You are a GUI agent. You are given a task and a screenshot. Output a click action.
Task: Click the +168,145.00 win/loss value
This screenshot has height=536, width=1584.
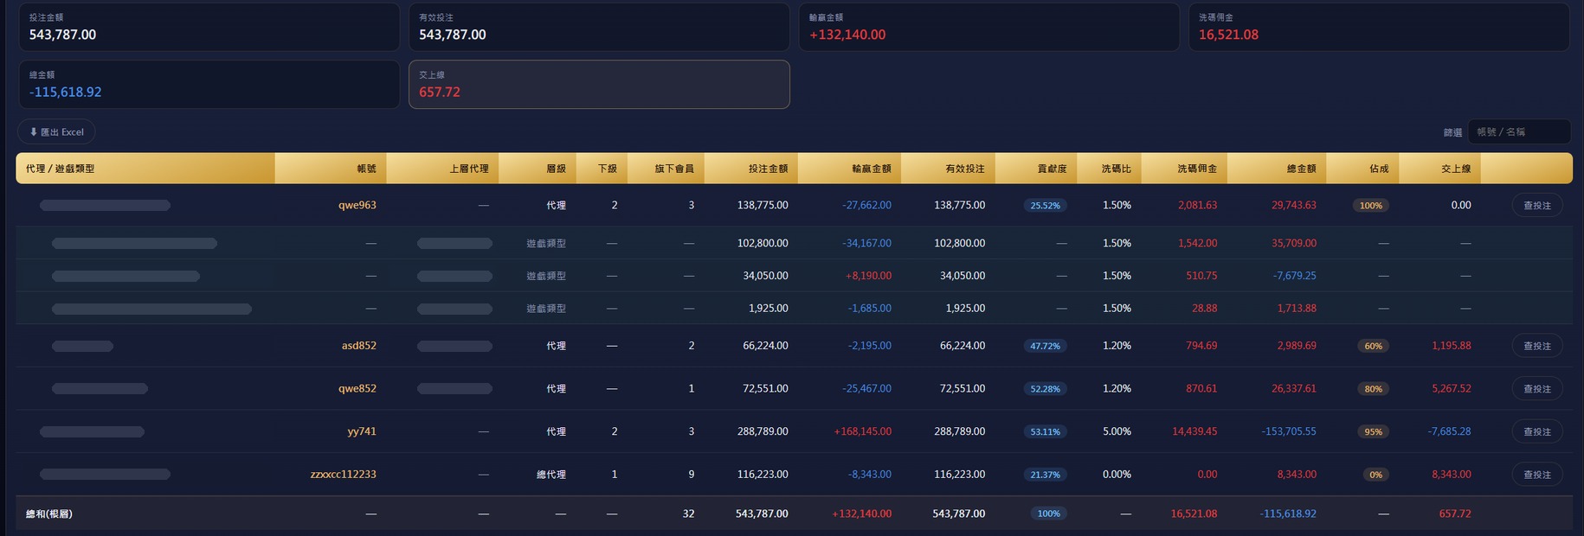click(x=862, y=431)
